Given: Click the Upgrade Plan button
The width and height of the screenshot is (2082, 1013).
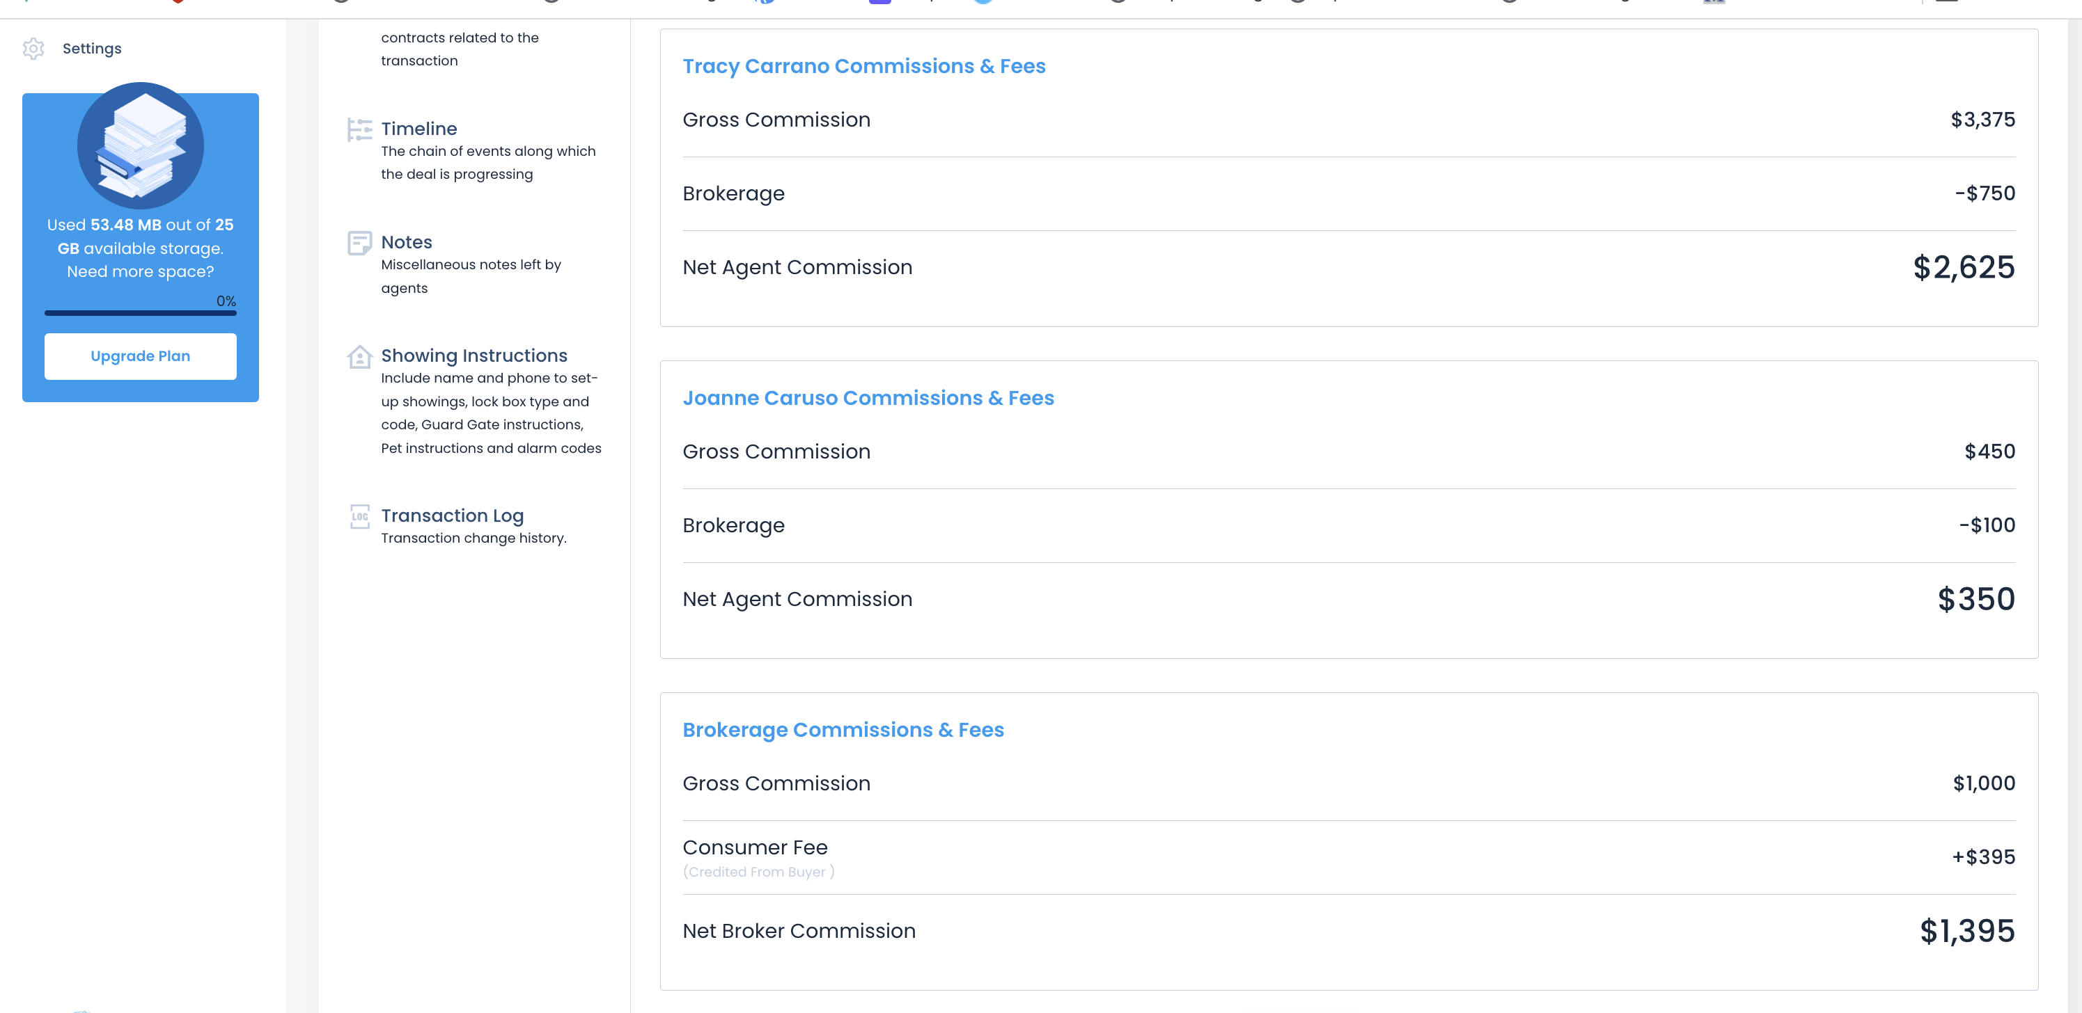Looking at the screenshot, I should (141, 356).
